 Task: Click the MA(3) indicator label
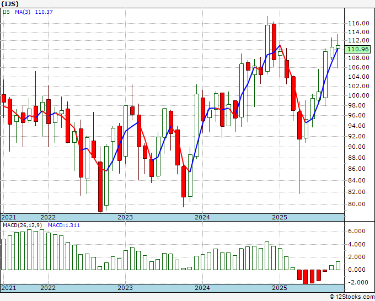pos(23,12)
